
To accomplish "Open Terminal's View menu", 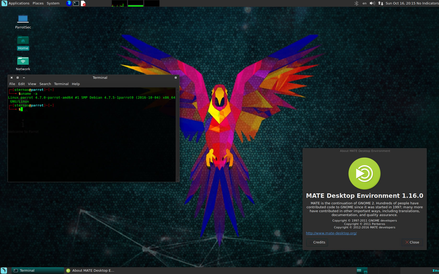I will (x=32, y=84).
